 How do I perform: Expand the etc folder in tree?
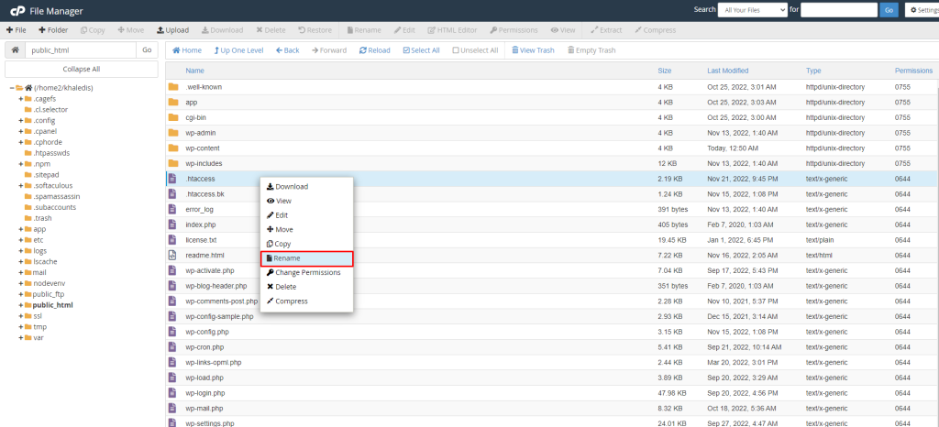click(21, 239)
